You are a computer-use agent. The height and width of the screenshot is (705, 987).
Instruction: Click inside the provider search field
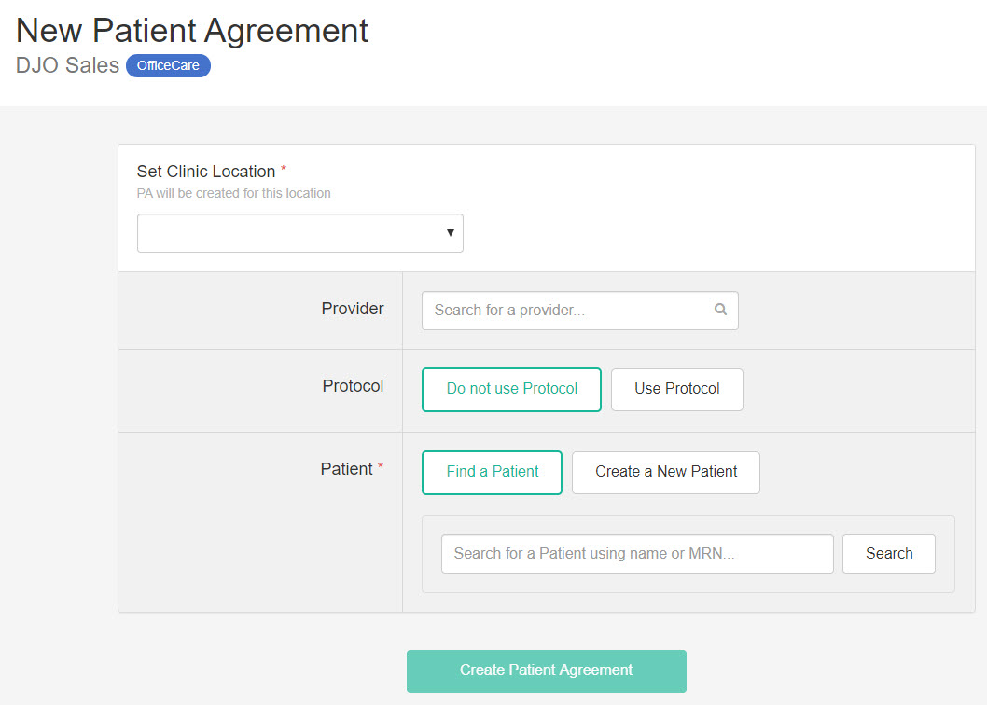(x=560, y=310)
